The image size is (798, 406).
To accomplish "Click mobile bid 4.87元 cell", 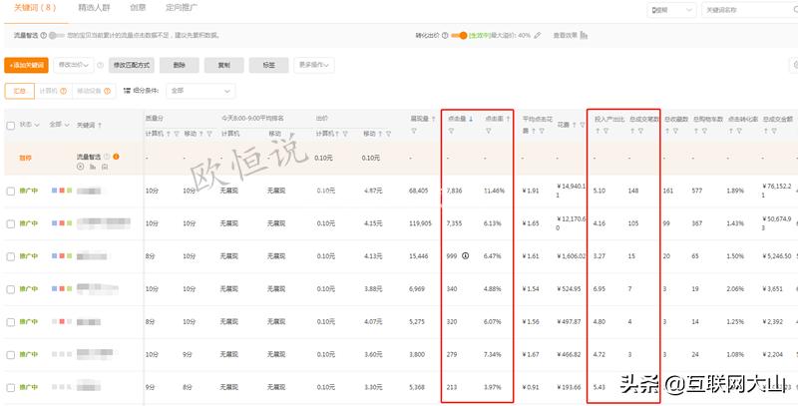I will point(373,191).
